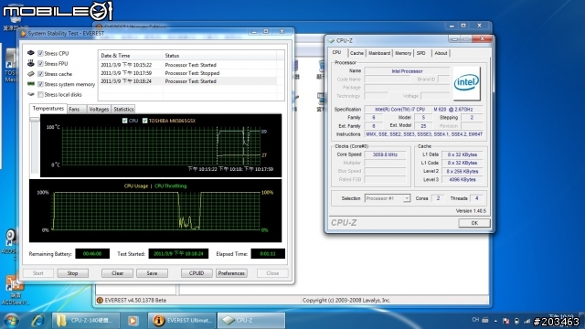Click the Intel logo in CPU-Z
The image size is (585, 329).
click(x=466, y=83)
